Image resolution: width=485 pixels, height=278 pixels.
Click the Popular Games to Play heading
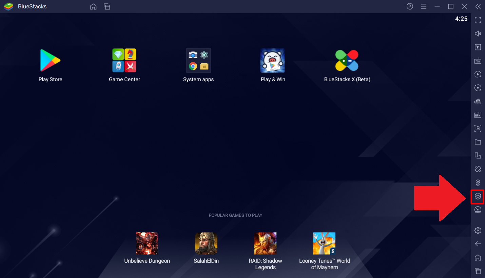(x=235, y=215)
